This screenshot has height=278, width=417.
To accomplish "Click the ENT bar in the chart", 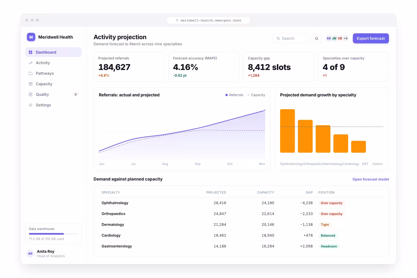I will (358, 147).
